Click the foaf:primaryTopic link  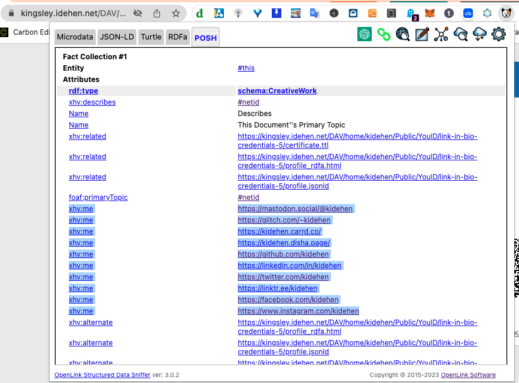pyautogui.click(x=98, y=197)
